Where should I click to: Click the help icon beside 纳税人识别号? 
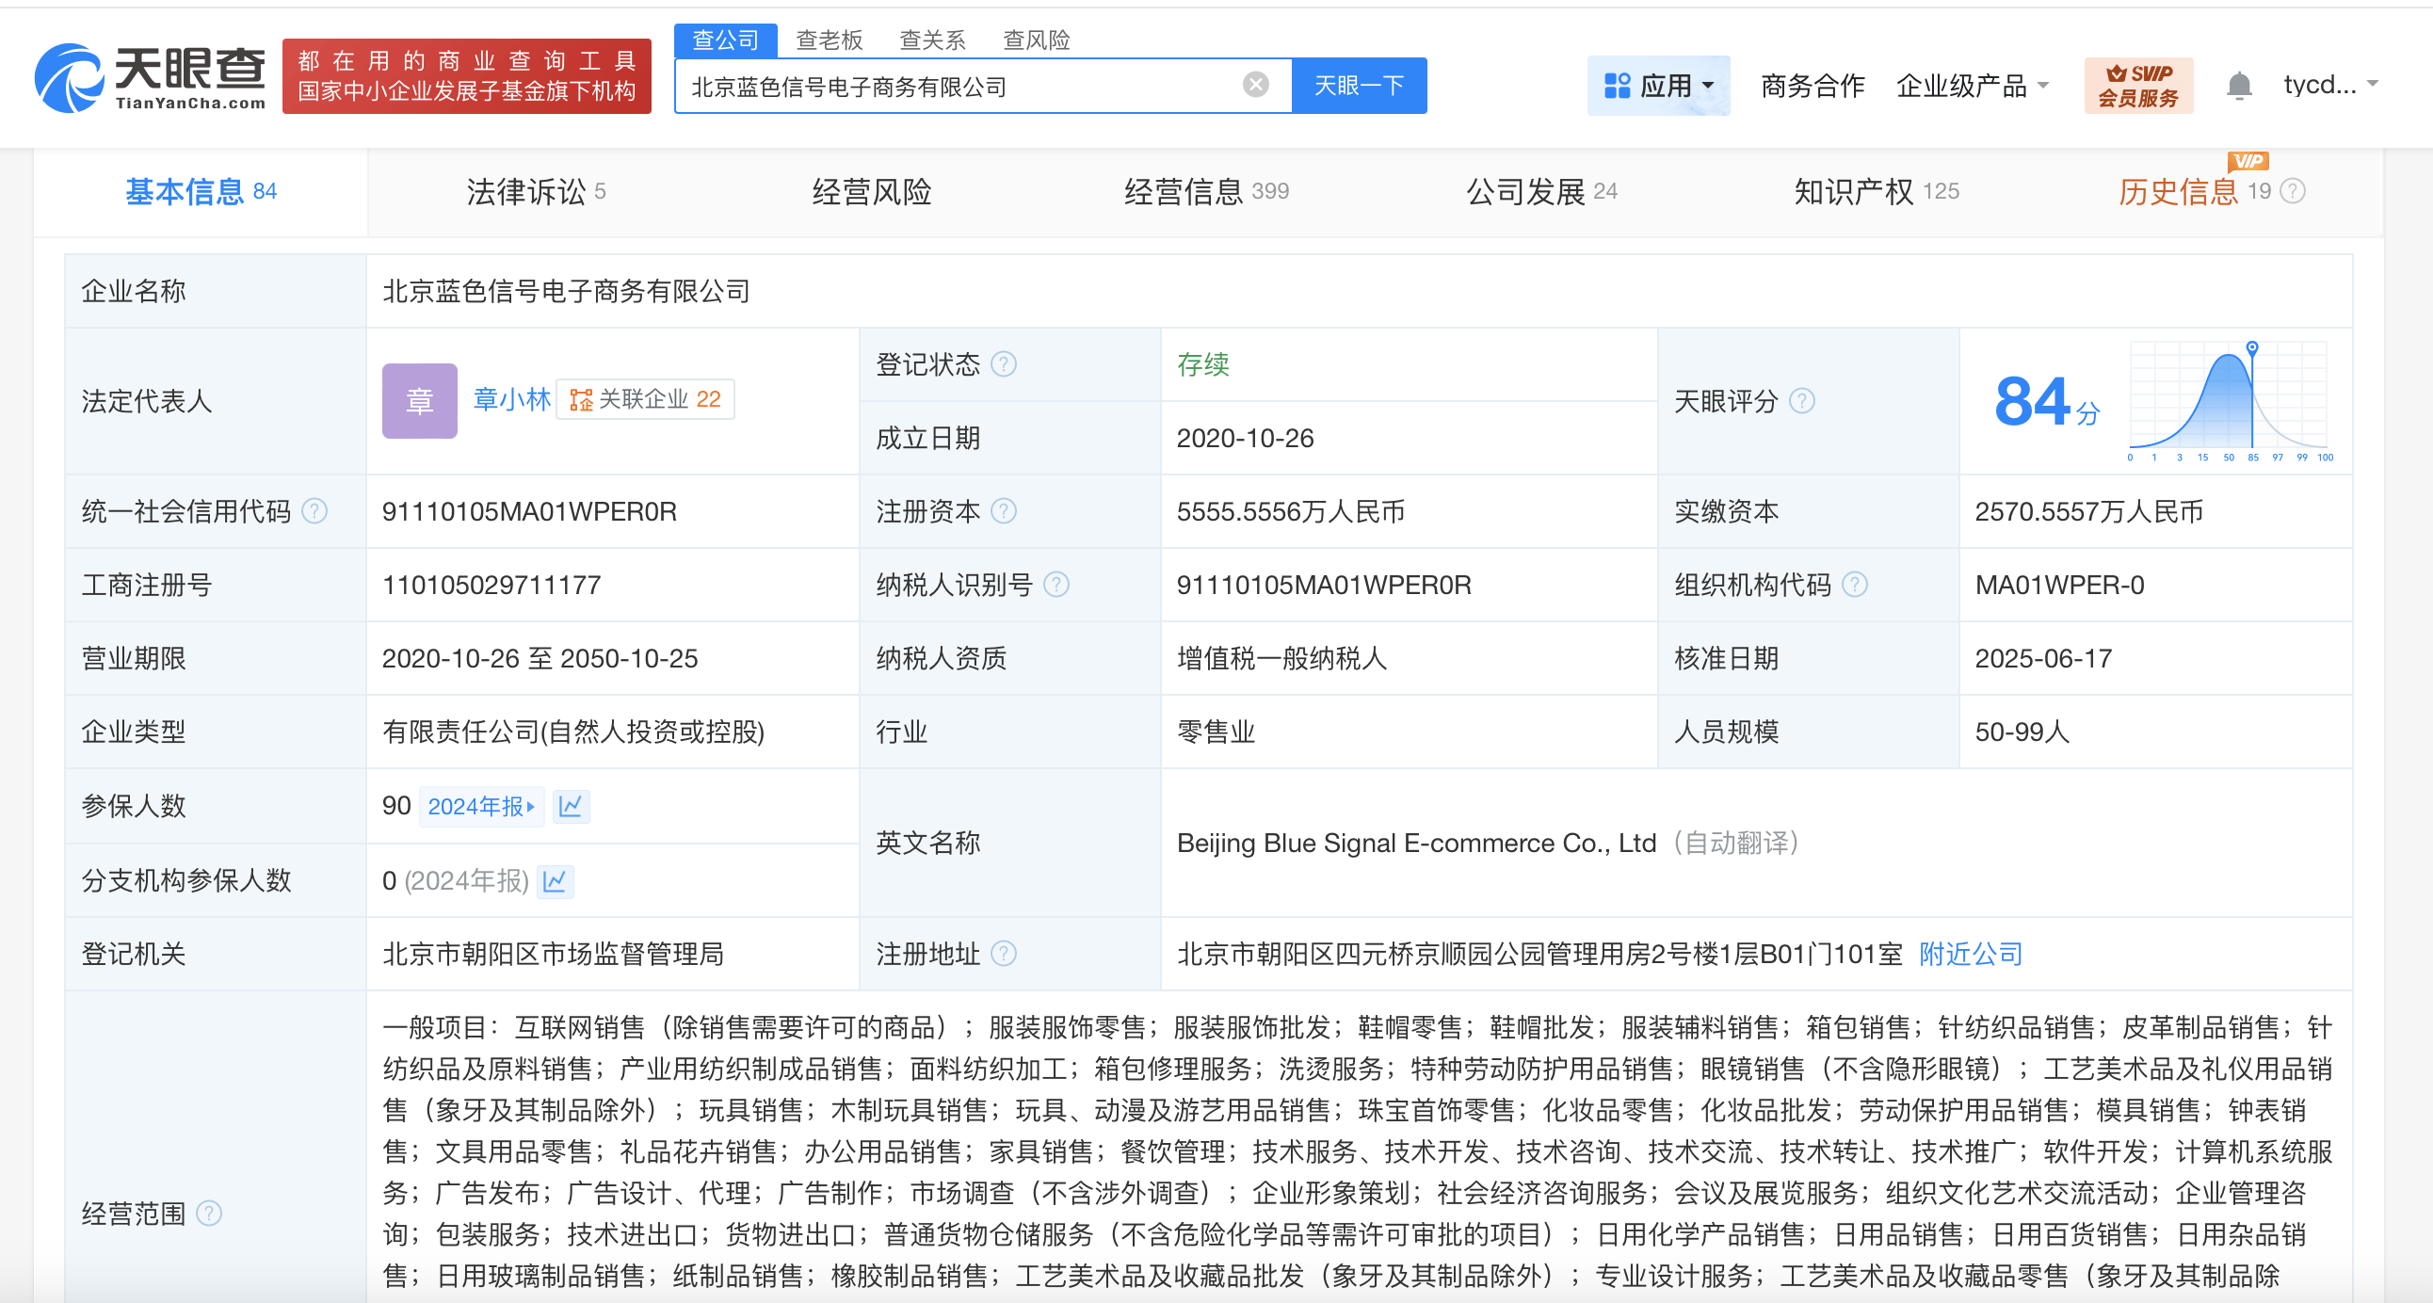tap(1055, 586)
